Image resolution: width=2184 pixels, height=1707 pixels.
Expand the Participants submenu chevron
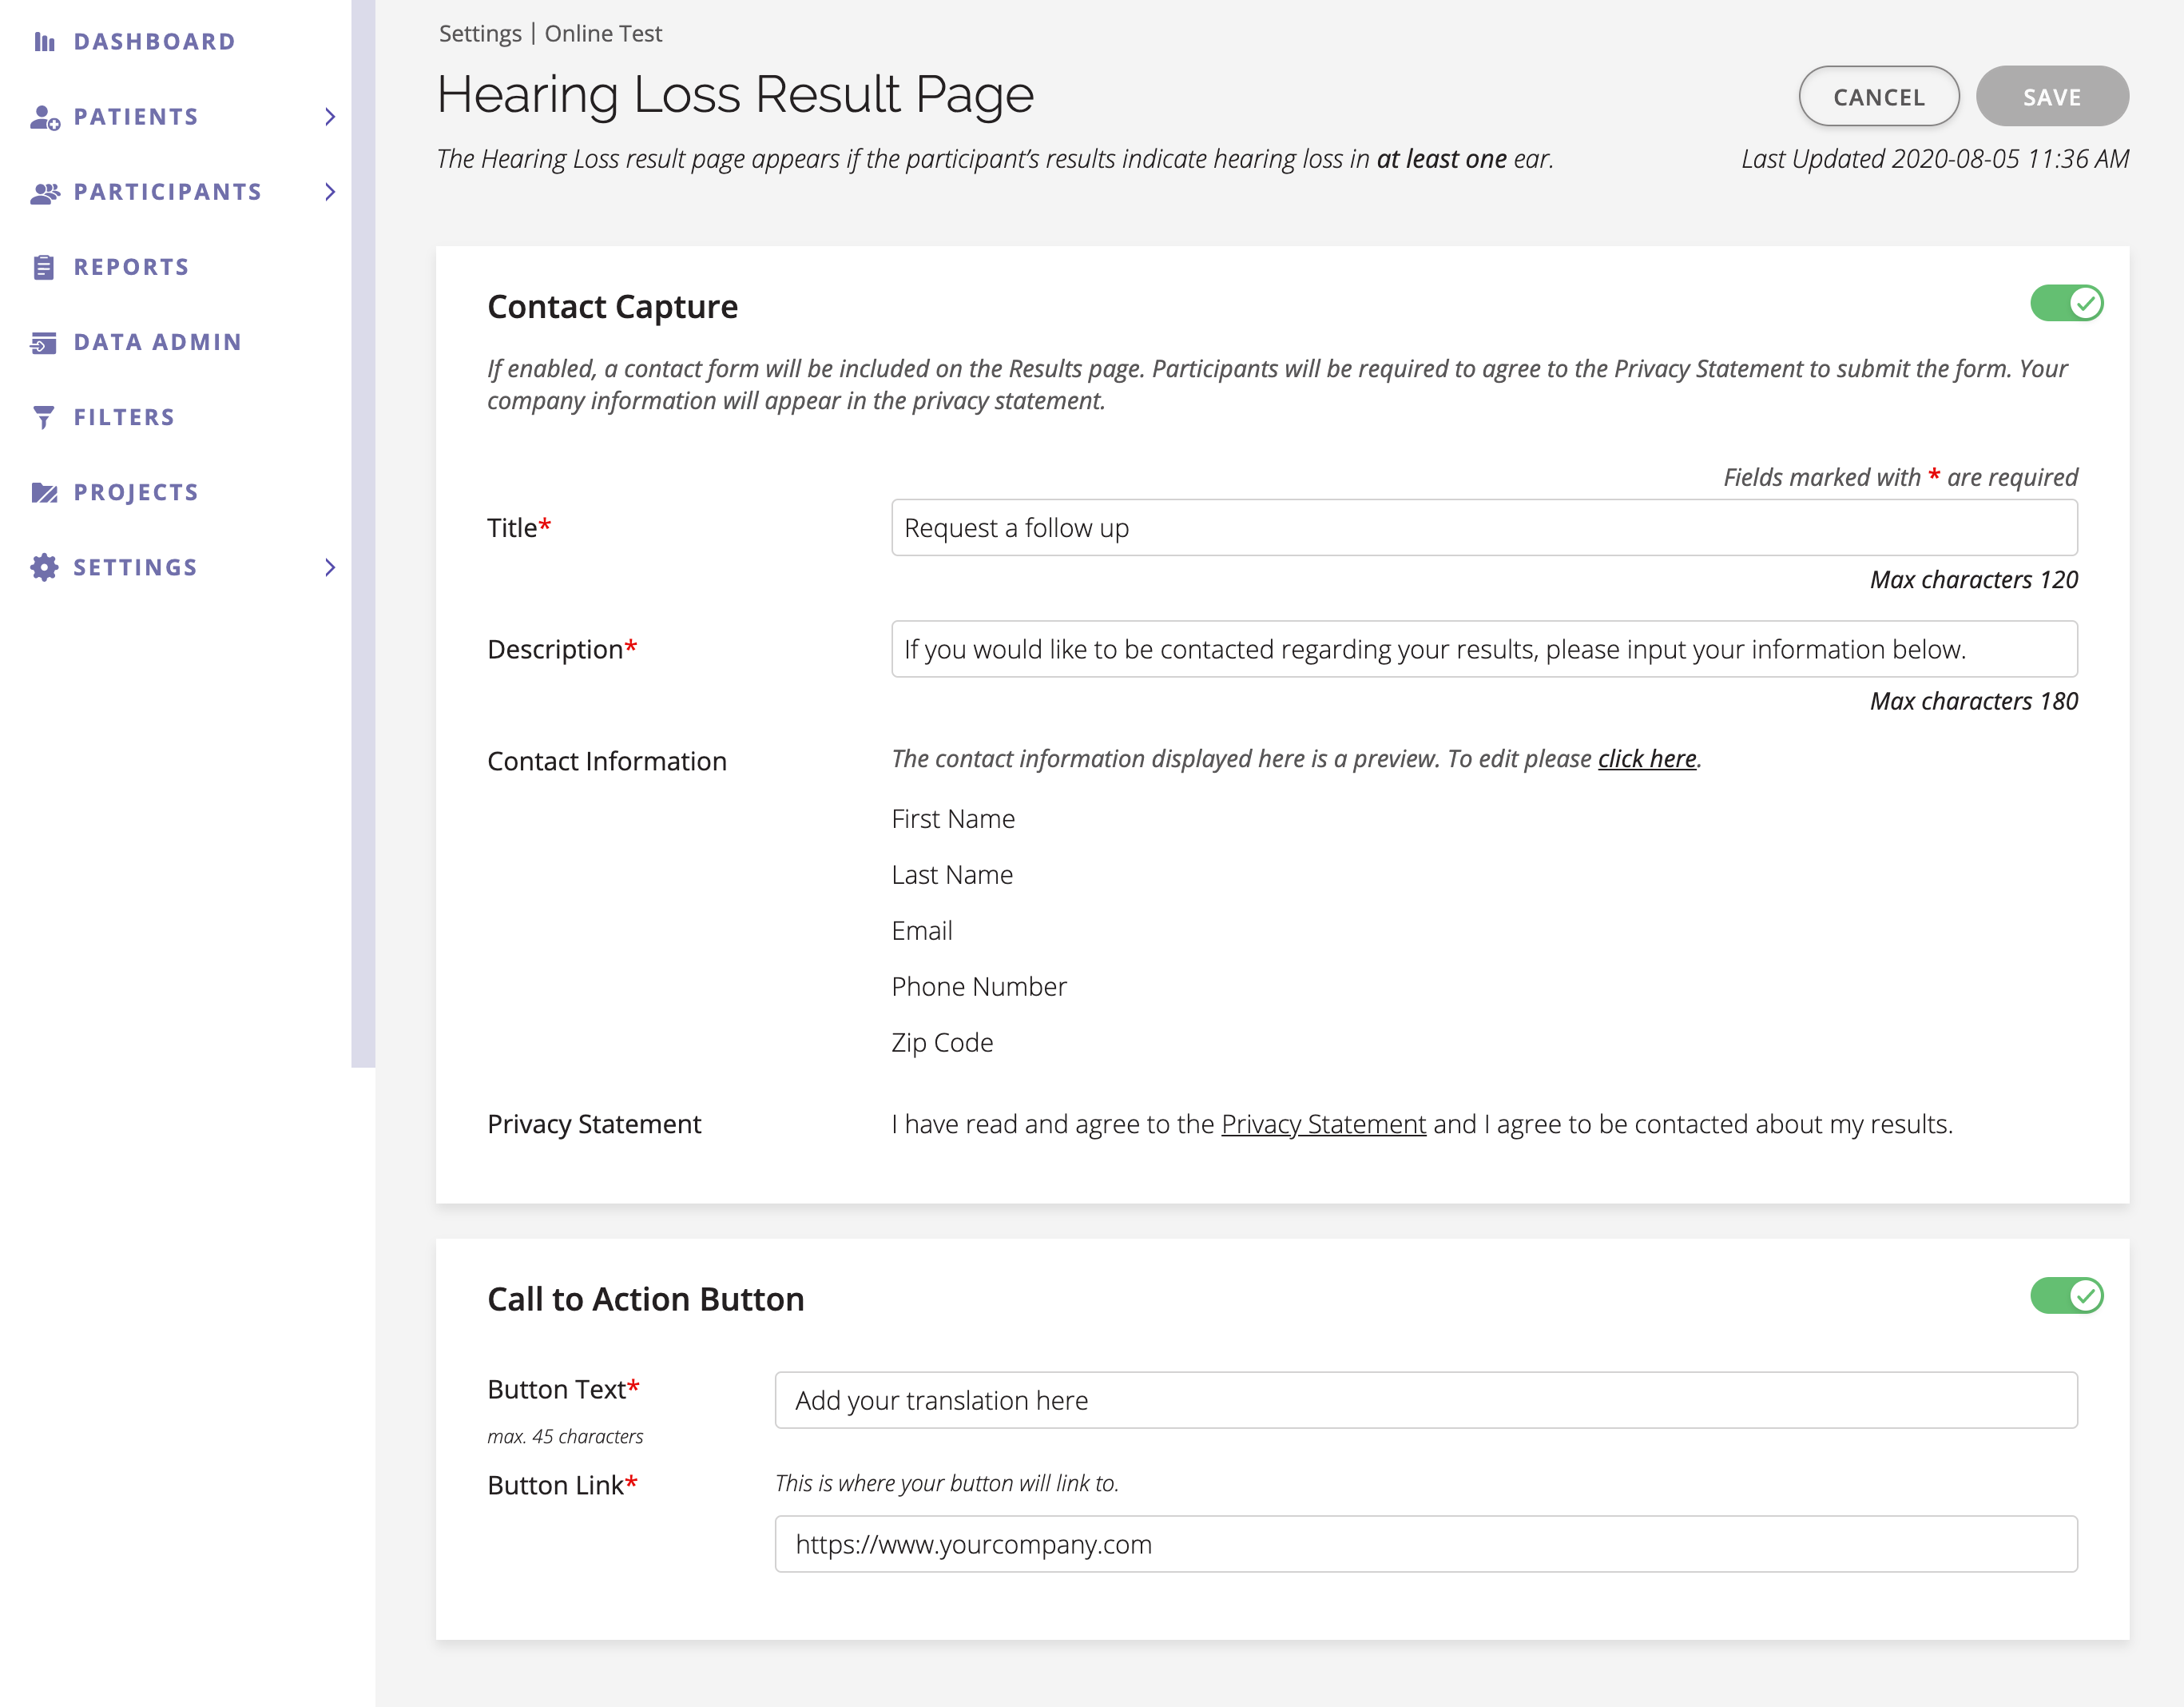330,192
